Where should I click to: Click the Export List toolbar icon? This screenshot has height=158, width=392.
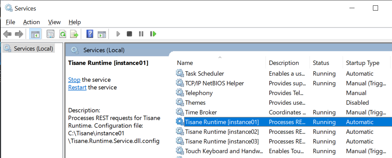(x=74, y=34)
